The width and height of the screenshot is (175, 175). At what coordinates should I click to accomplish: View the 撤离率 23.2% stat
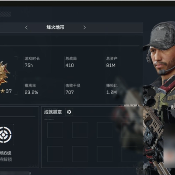pos(31,89)
